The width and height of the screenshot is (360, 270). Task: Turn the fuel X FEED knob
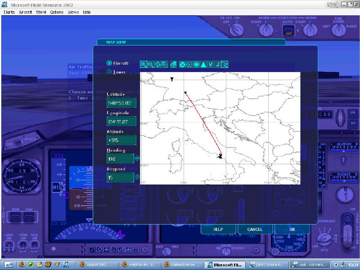tap(338, 30)
